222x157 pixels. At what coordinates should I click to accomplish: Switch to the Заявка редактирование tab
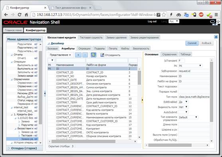(x=145, y=38)
